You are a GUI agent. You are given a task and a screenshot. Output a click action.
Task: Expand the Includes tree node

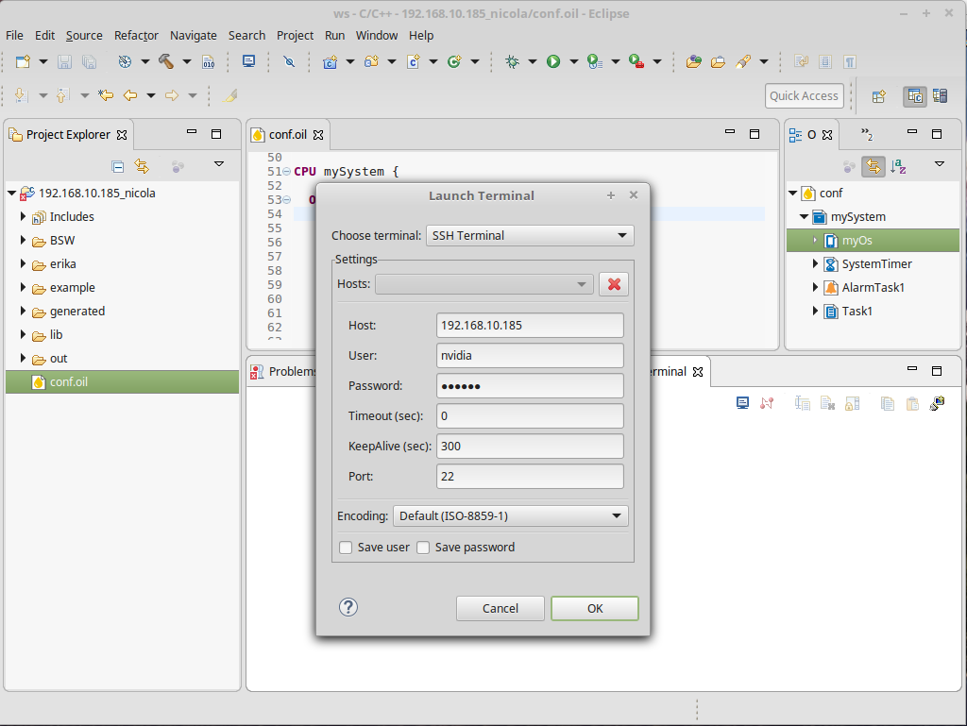[23, 216]
